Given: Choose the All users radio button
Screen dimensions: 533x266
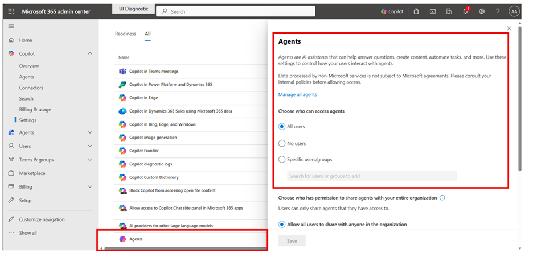Looking at the screenshot, I should pos(282,127).
